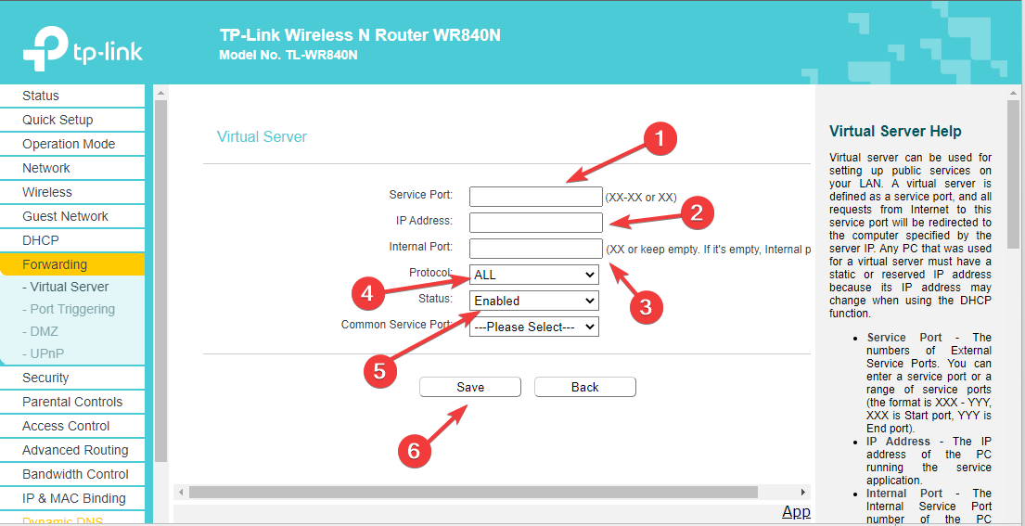Click the Save button
Viewport: 1025px width, 526px height.
click(470, 387)
